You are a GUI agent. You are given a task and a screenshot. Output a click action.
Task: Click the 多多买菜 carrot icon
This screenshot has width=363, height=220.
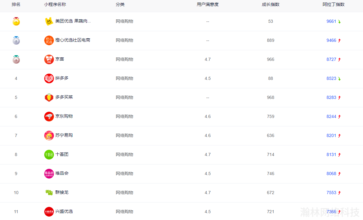tap(49, 98)
